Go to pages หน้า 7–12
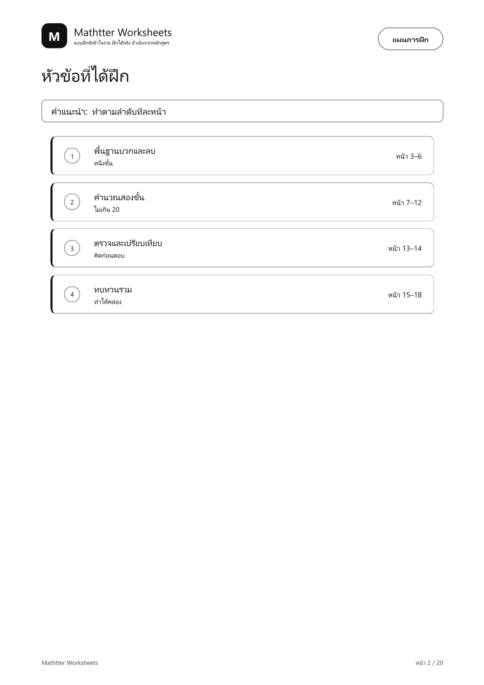 [x=407, y=203]
